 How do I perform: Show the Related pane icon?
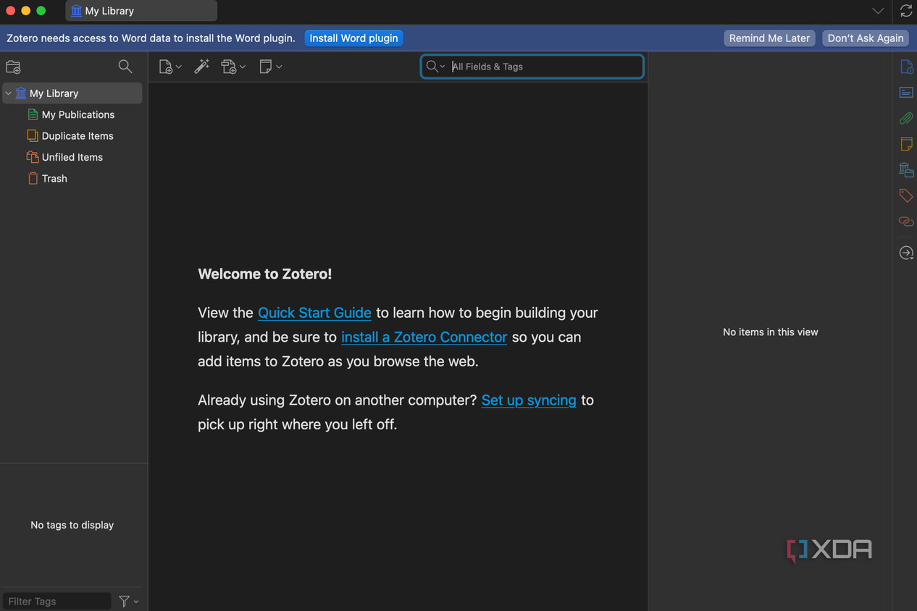(906, 222)
